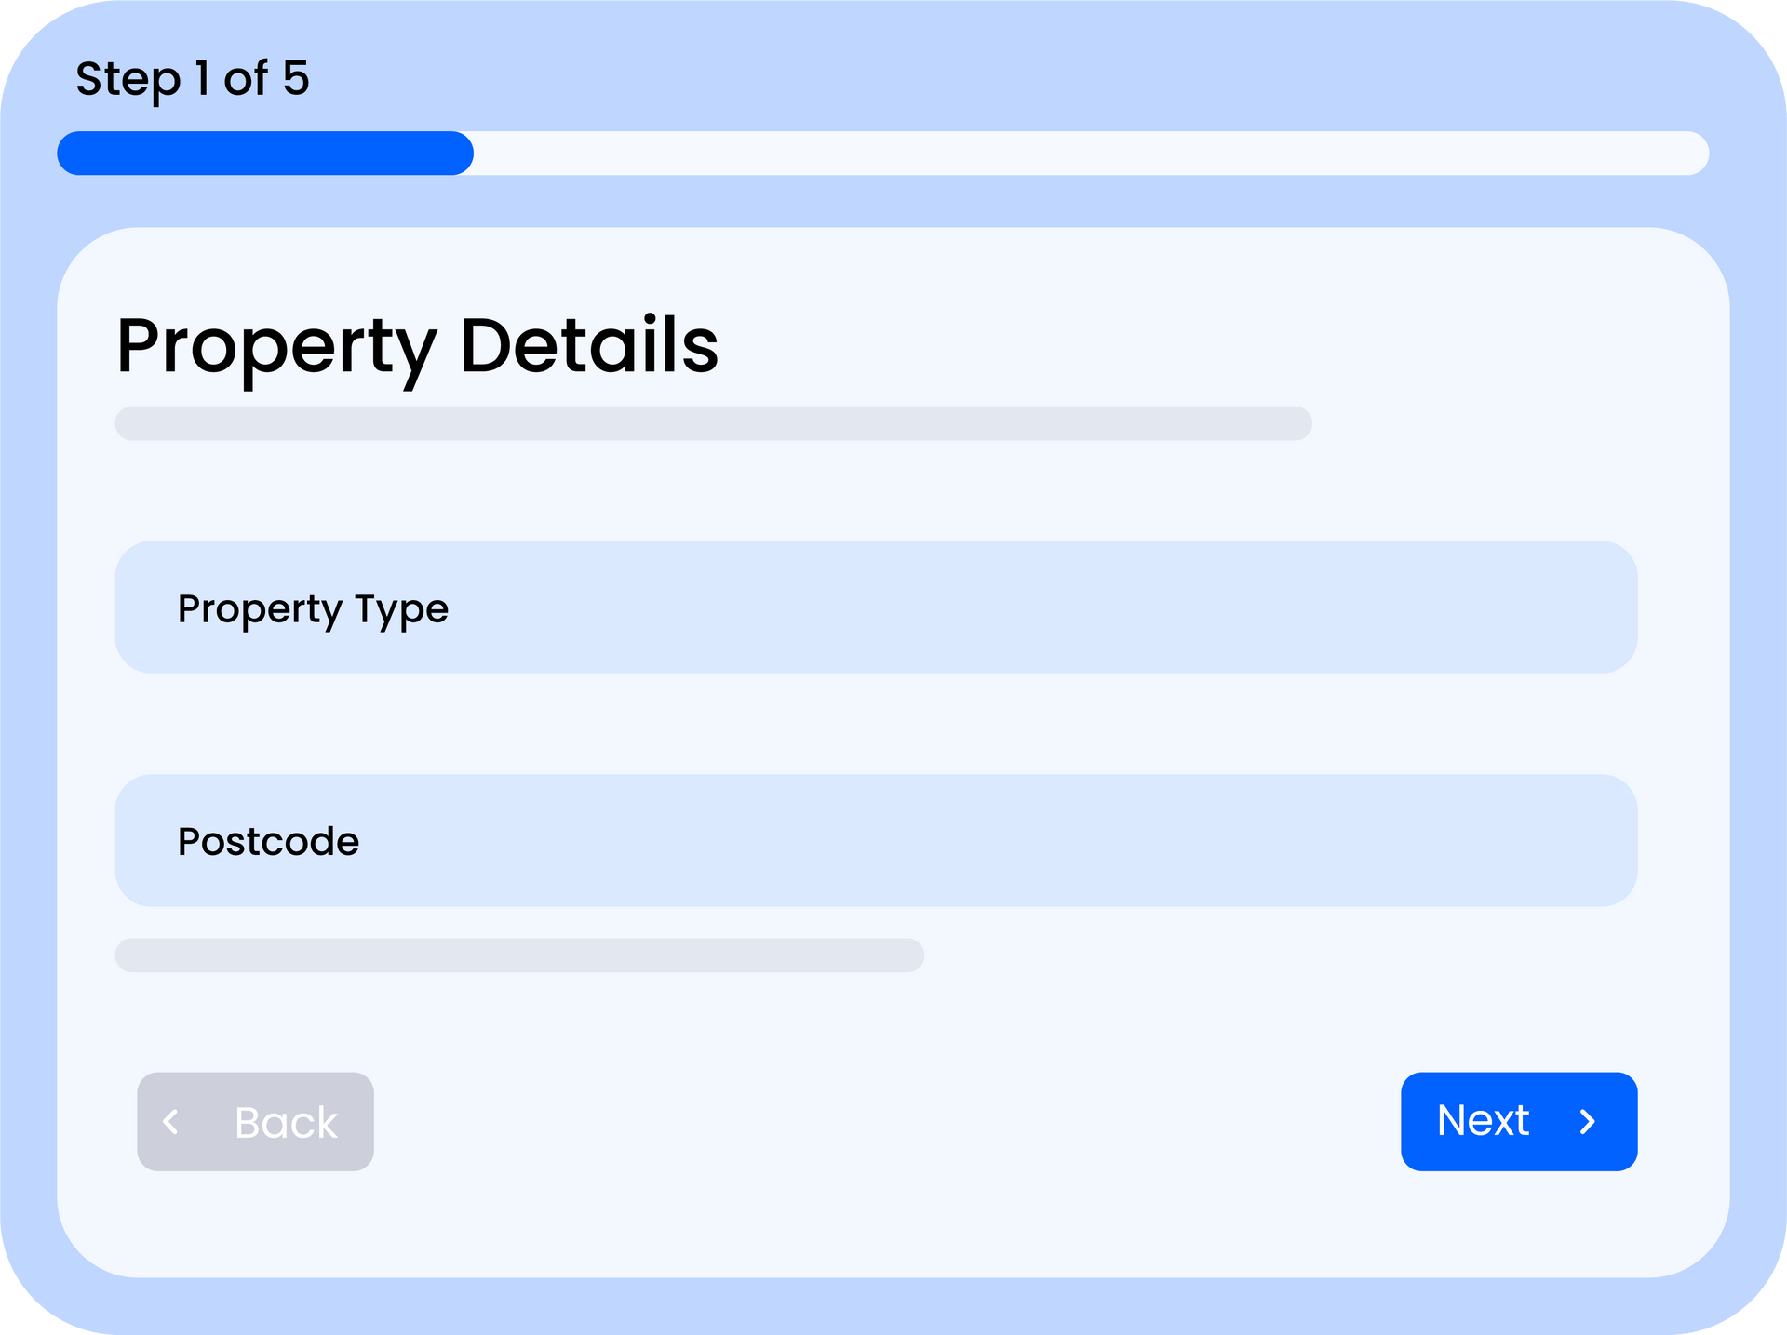The image size is (1787, 1335).
Task: Click the left chevron icon in Back button
Action: tap(171, 1122)
